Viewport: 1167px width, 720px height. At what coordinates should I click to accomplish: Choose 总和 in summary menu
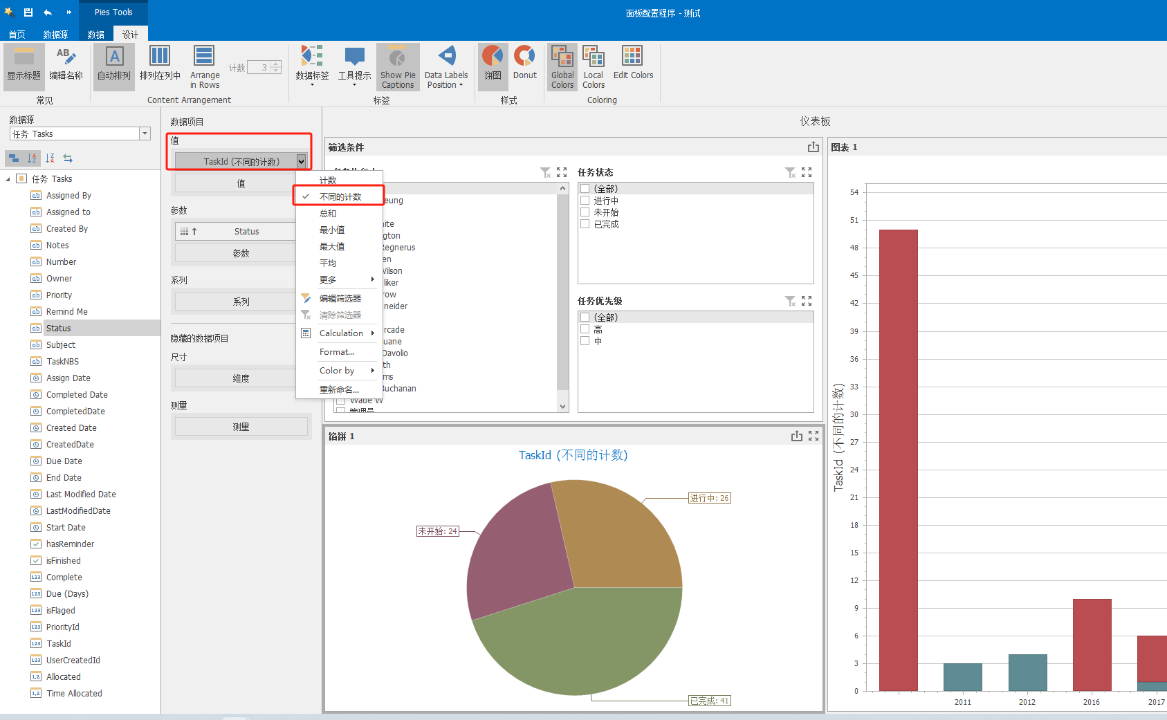tap(340, 213)
